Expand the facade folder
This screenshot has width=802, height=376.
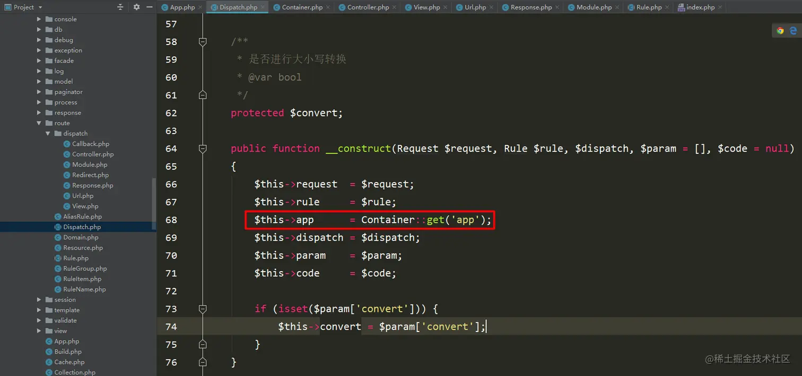[39, 60]
